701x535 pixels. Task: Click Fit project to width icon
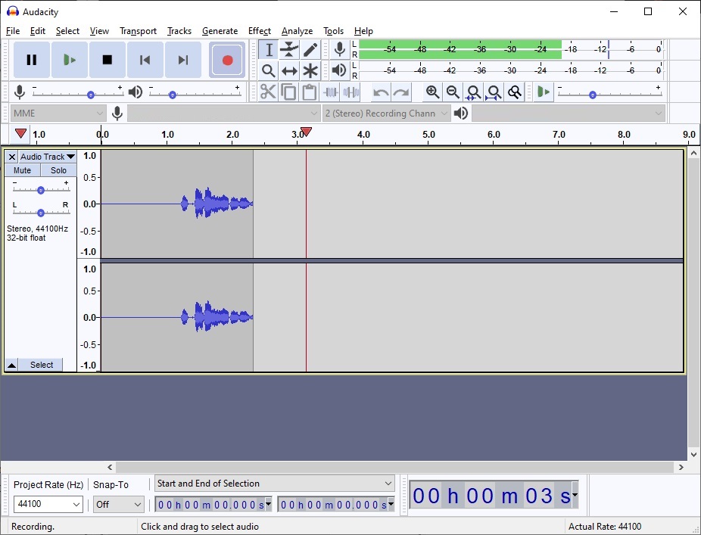coord(494,92)
